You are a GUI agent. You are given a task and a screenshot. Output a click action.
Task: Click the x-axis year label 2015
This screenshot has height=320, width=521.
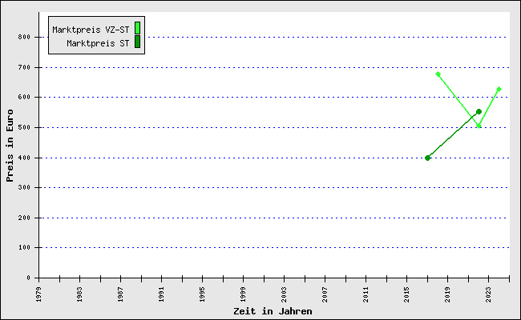(x=406, y=294)
